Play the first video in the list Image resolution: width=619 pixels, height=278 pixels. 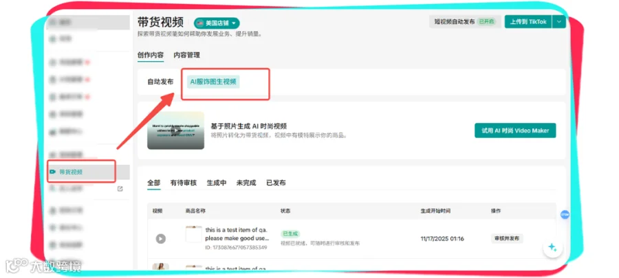(160, 239)
